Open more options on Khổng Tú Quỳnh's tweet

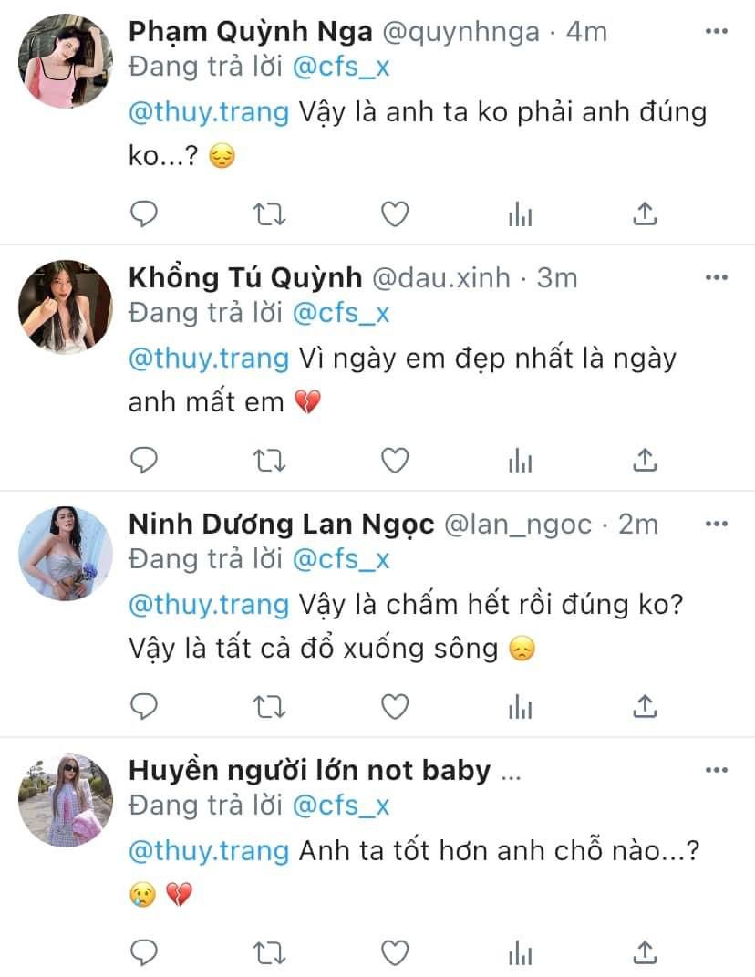717,277
